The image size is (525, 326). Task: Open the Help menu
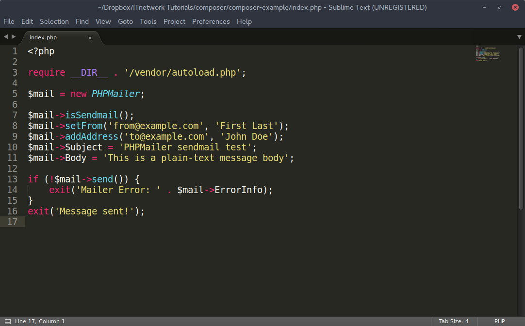244,21
